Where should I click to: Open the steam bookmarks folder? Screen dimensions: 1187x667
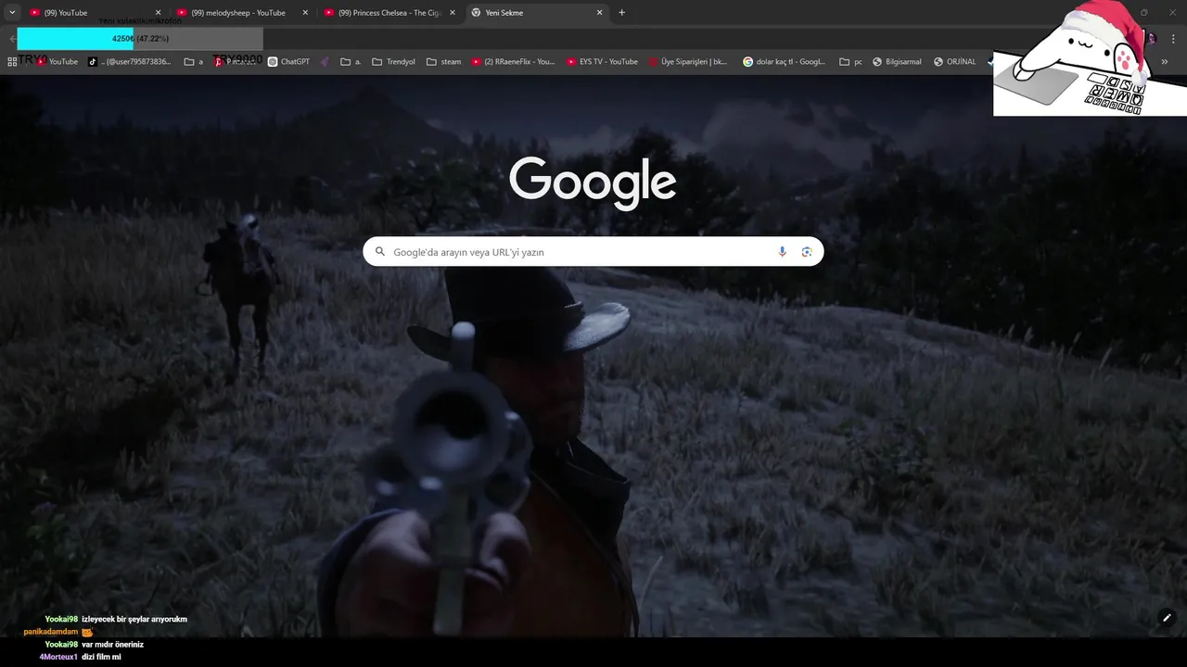coord(443,62)
